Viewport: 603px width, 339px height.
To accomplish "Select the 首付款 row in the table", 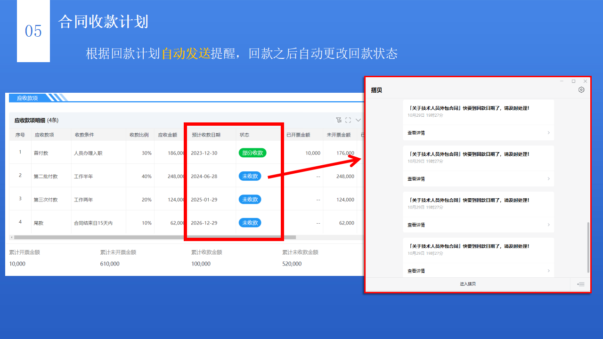I will tap(47, 153).
